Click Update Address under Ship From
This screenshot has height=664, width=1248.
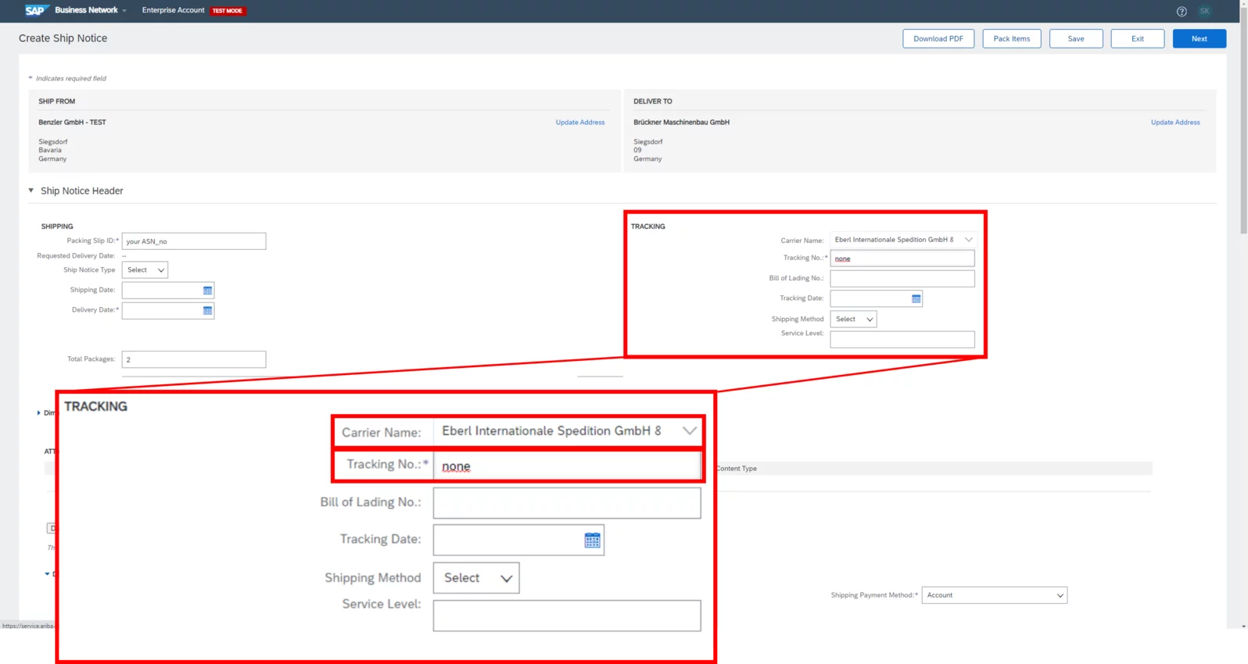580,123
